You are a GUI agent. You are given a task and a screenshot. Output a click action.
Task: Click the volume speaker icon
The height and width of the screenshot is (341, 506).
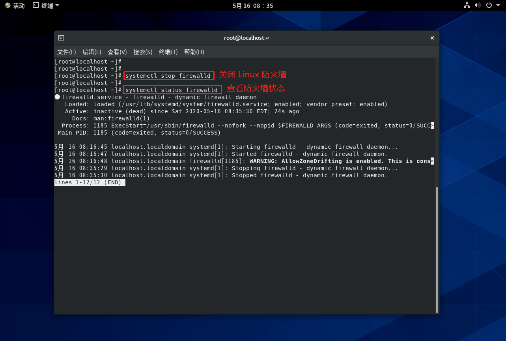pos(478,6)
